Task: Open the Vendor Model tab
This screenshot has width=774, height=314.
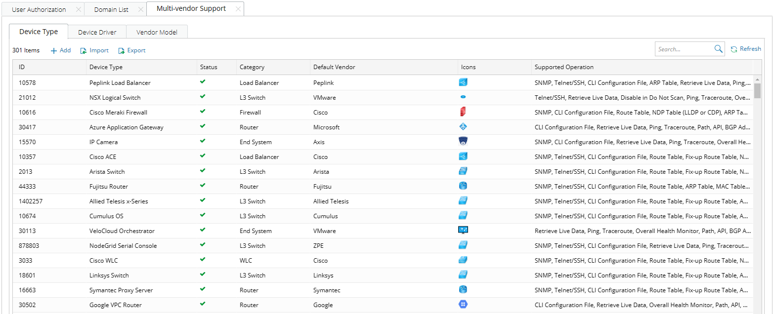Action: click(157, 32)
